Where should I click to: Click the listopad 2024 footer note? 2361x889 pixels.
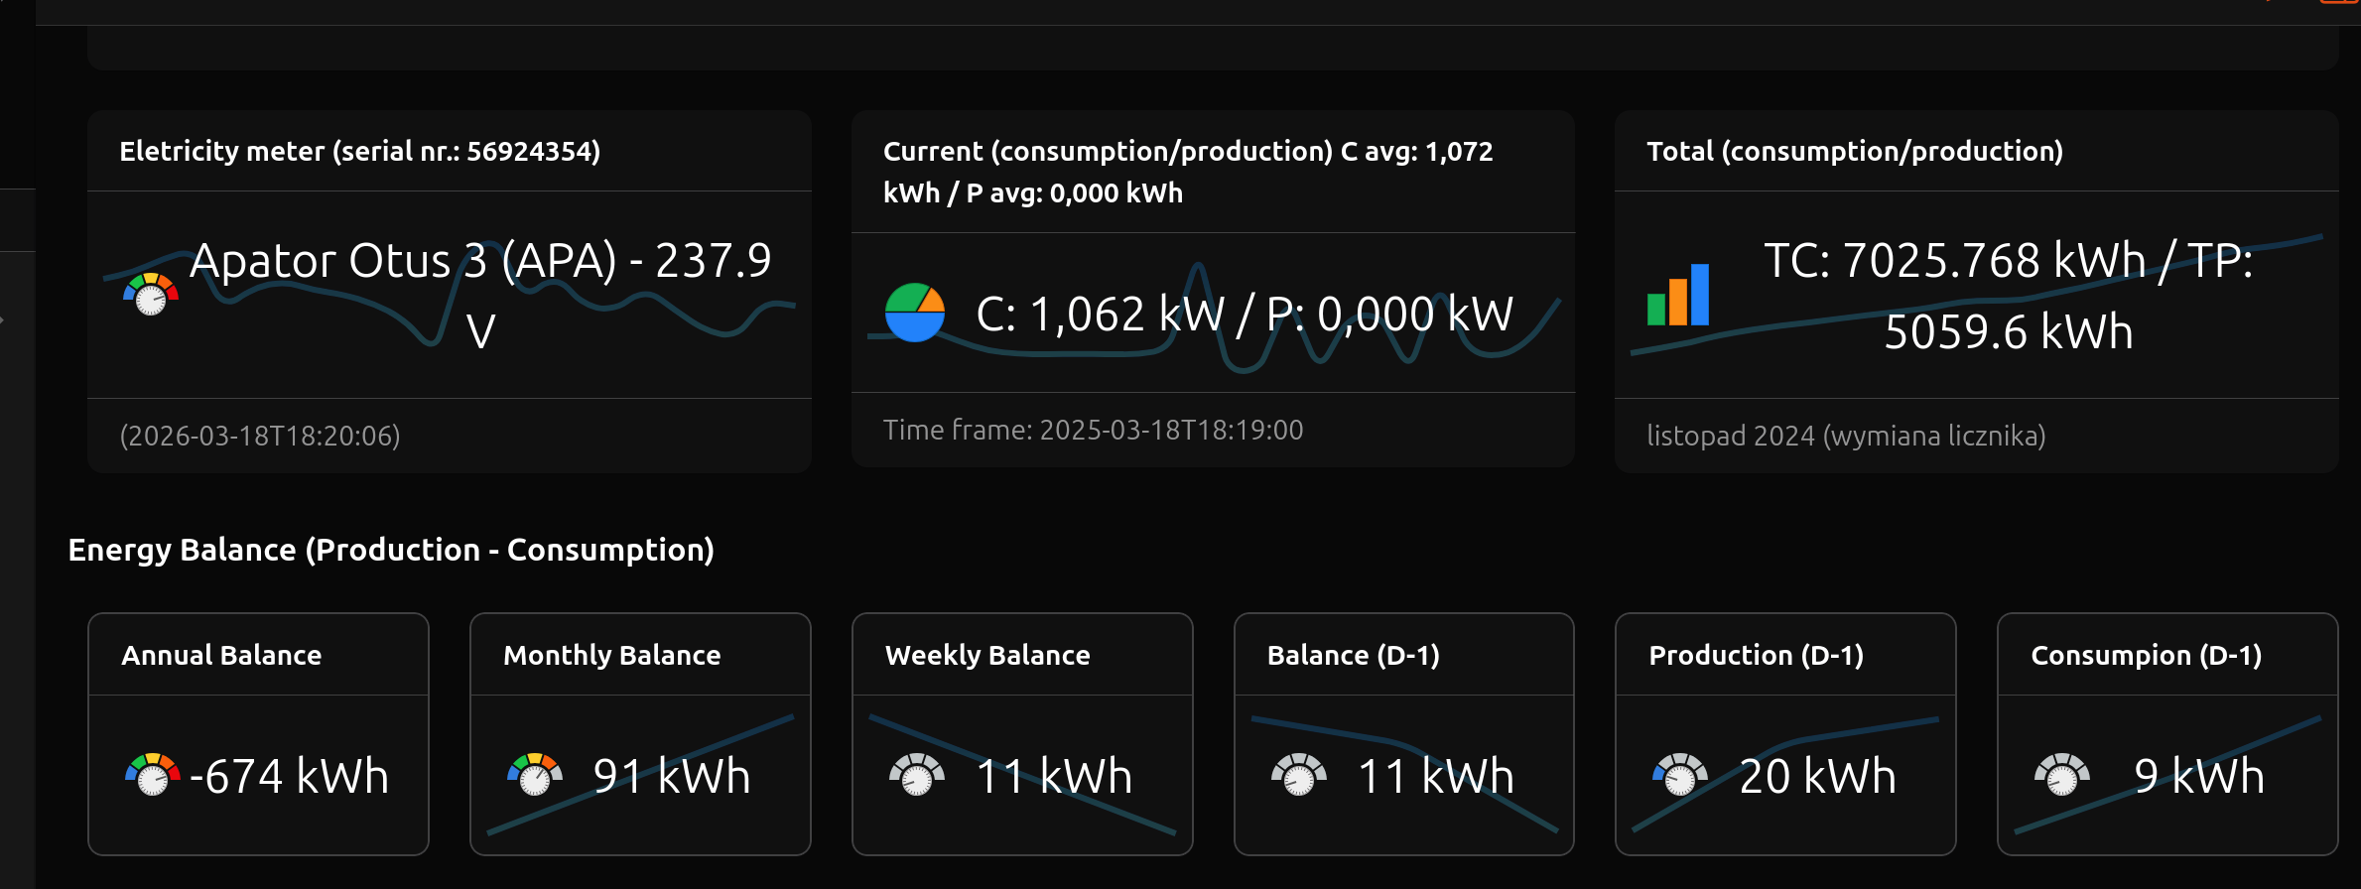coord(1846,436)
